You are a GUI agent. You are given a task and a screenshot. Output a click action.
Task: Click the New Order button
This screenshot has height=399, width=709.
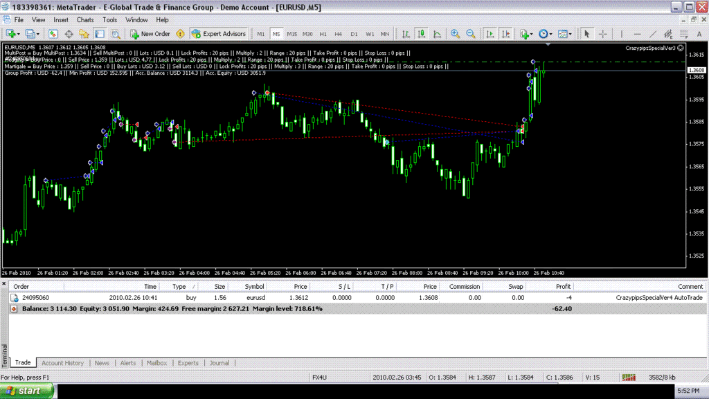(150, 34)
